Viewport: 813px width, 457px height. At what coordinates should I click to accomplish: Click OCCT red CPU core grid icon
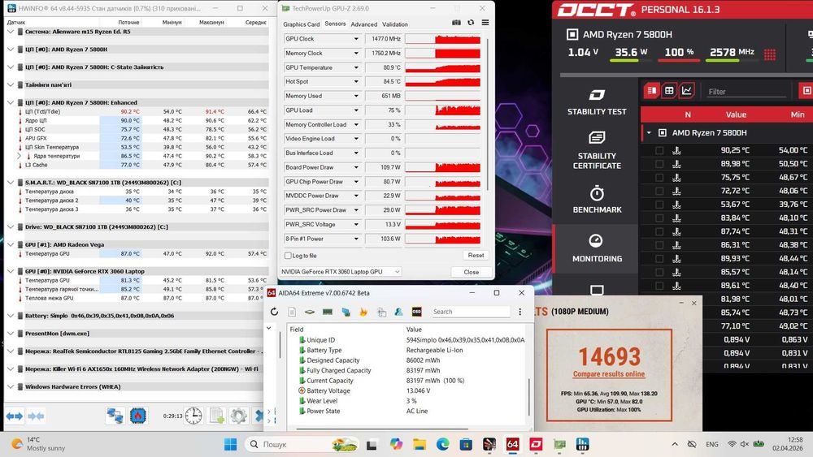770,54
